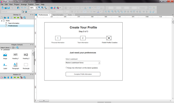Select the Rectangle widget
Image resolution: width=174 pixels, height=108 pixels.
click(x=26, y=66)
